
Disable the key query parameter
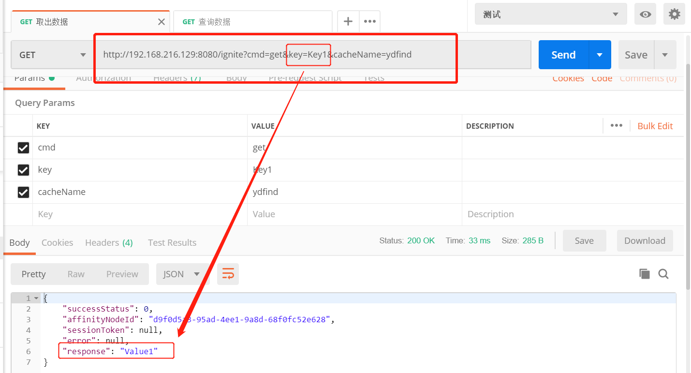23,170
